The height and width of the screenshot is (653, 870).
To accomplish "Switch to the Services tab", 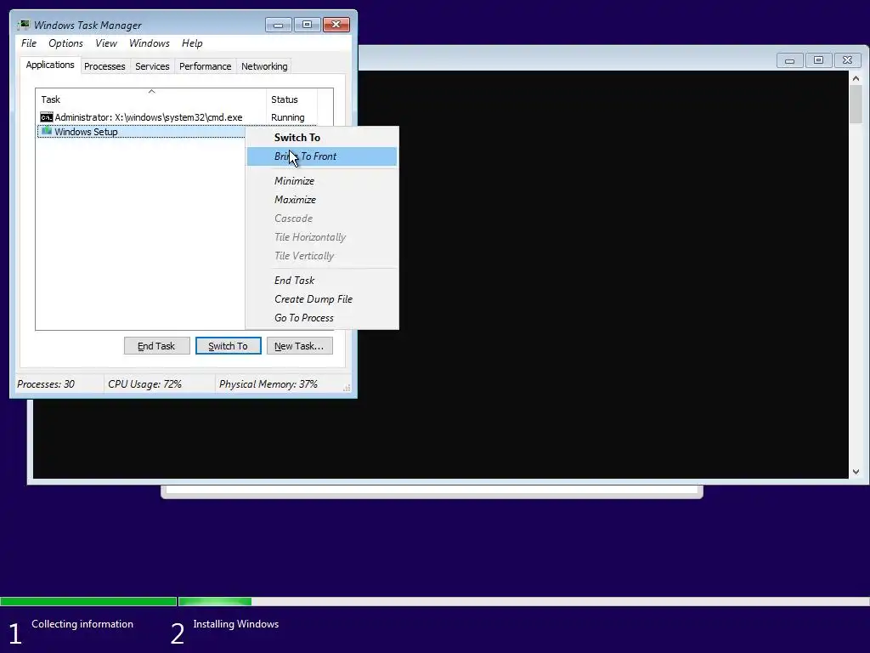I will point(152,66).
